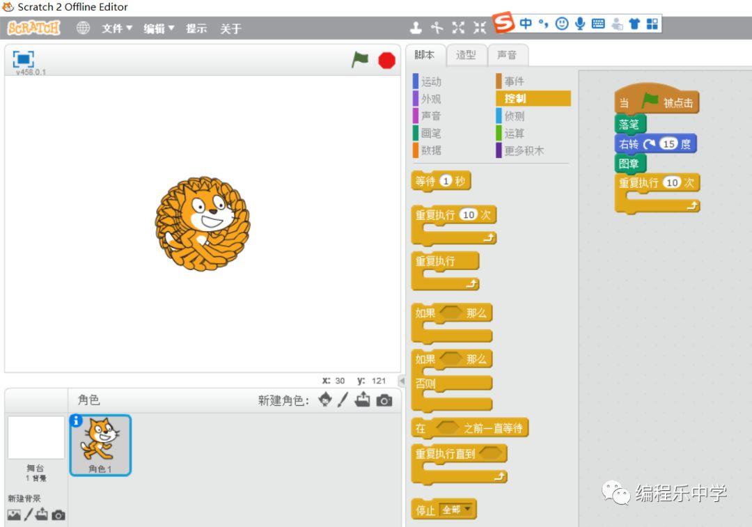Screen dimensions: 752x527
Task: Click the Scratch logo
Action: coord(33,28)
